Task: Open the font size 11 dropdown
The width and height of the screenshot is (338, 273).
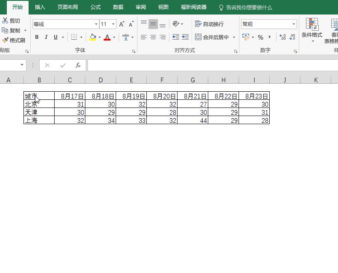Action: click(113, 24)
